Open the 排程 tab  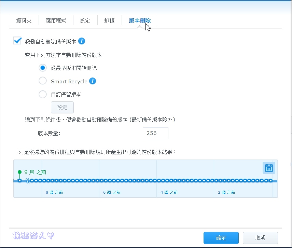pyautogui.click(x=110, y=20)
